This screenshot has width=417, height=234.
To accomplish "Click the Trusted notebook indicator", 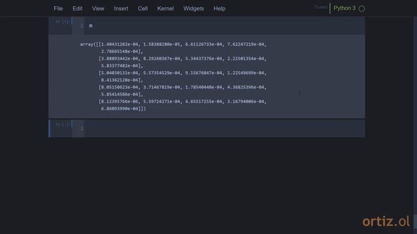I will [321, 7].
